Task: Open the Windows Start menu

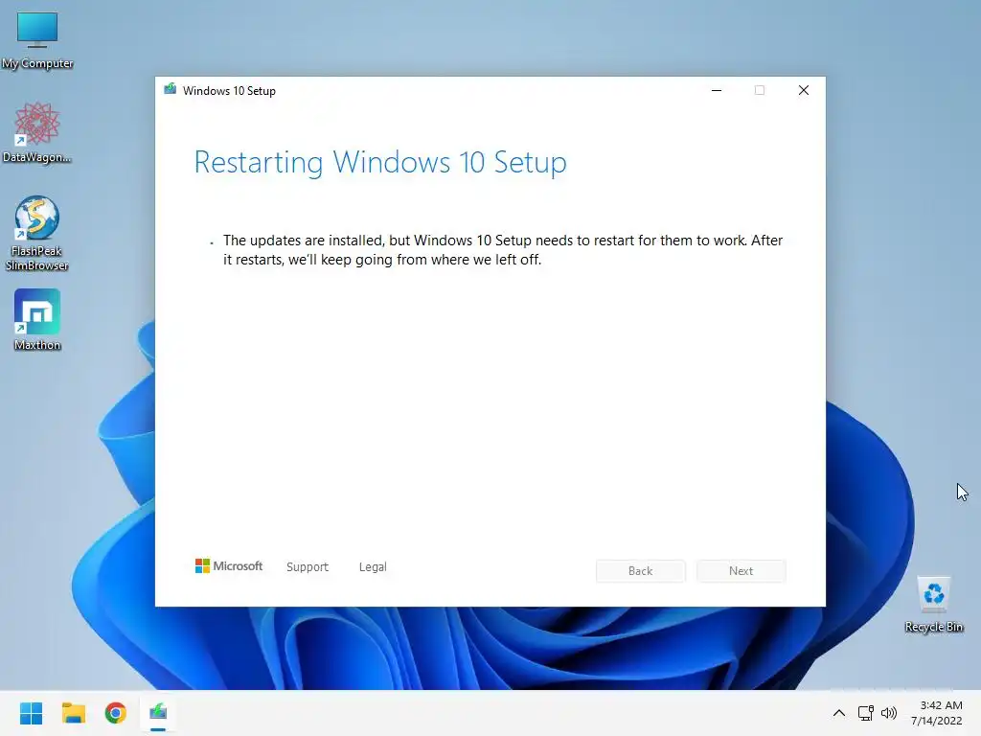Action: (x=32, y=713)
